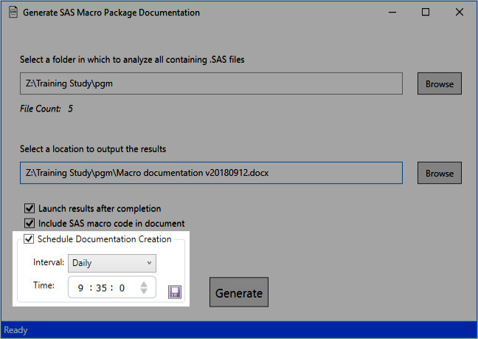
Task: Toggle Launch results after completion
Action: coord(30,208)
